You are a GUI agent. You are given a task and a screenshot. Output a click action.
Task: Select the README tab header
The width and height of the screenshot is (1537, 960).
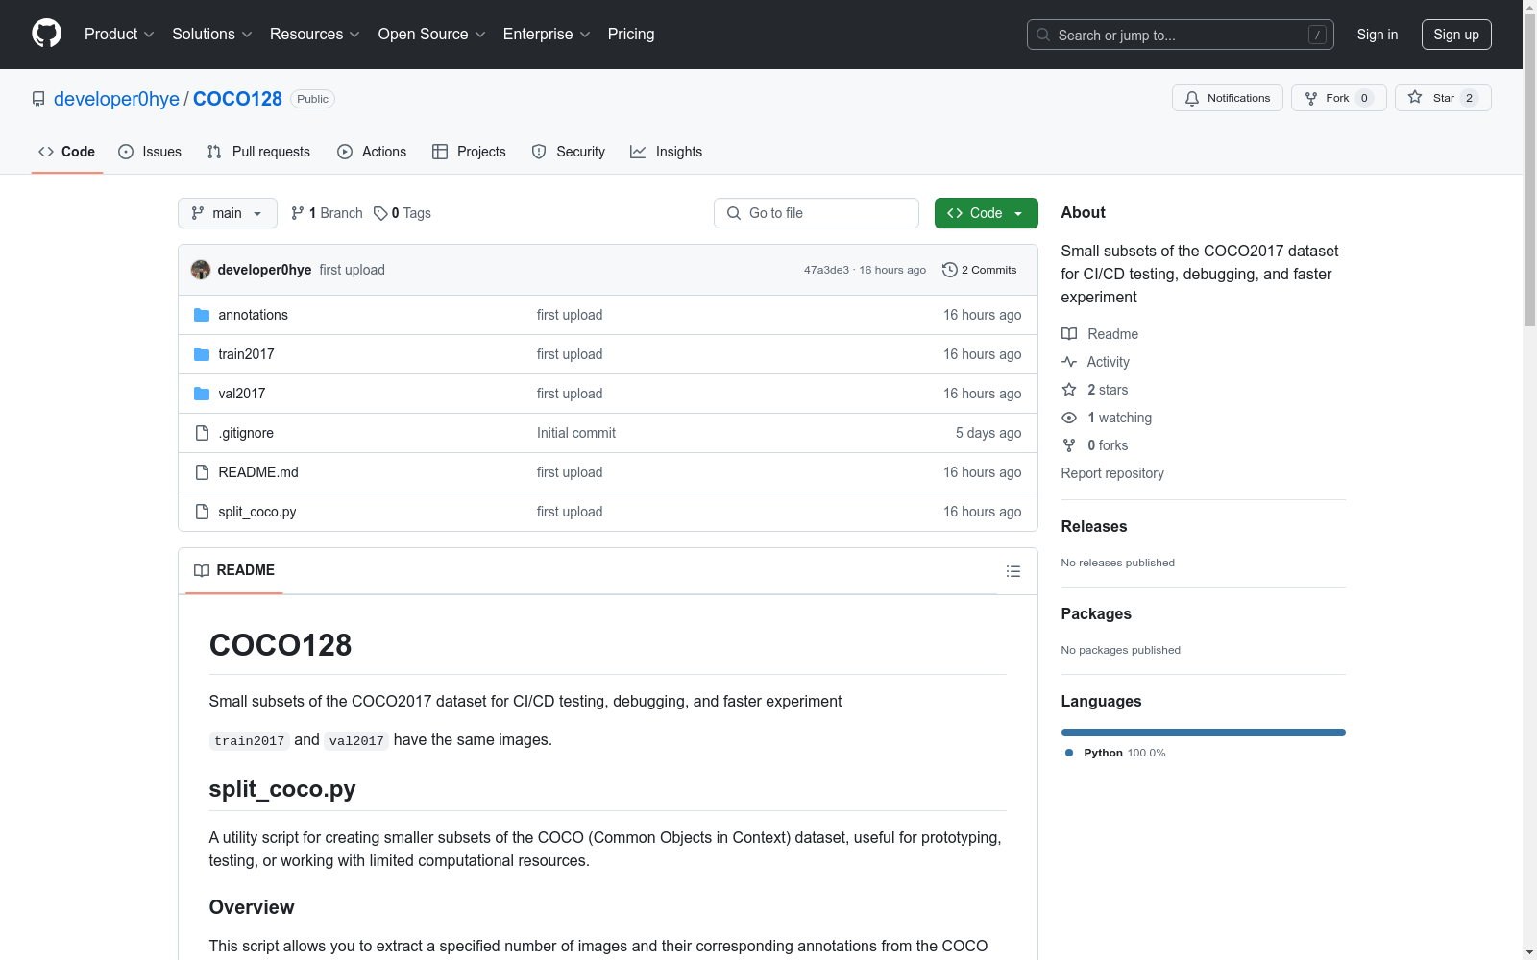coord(234,570)
